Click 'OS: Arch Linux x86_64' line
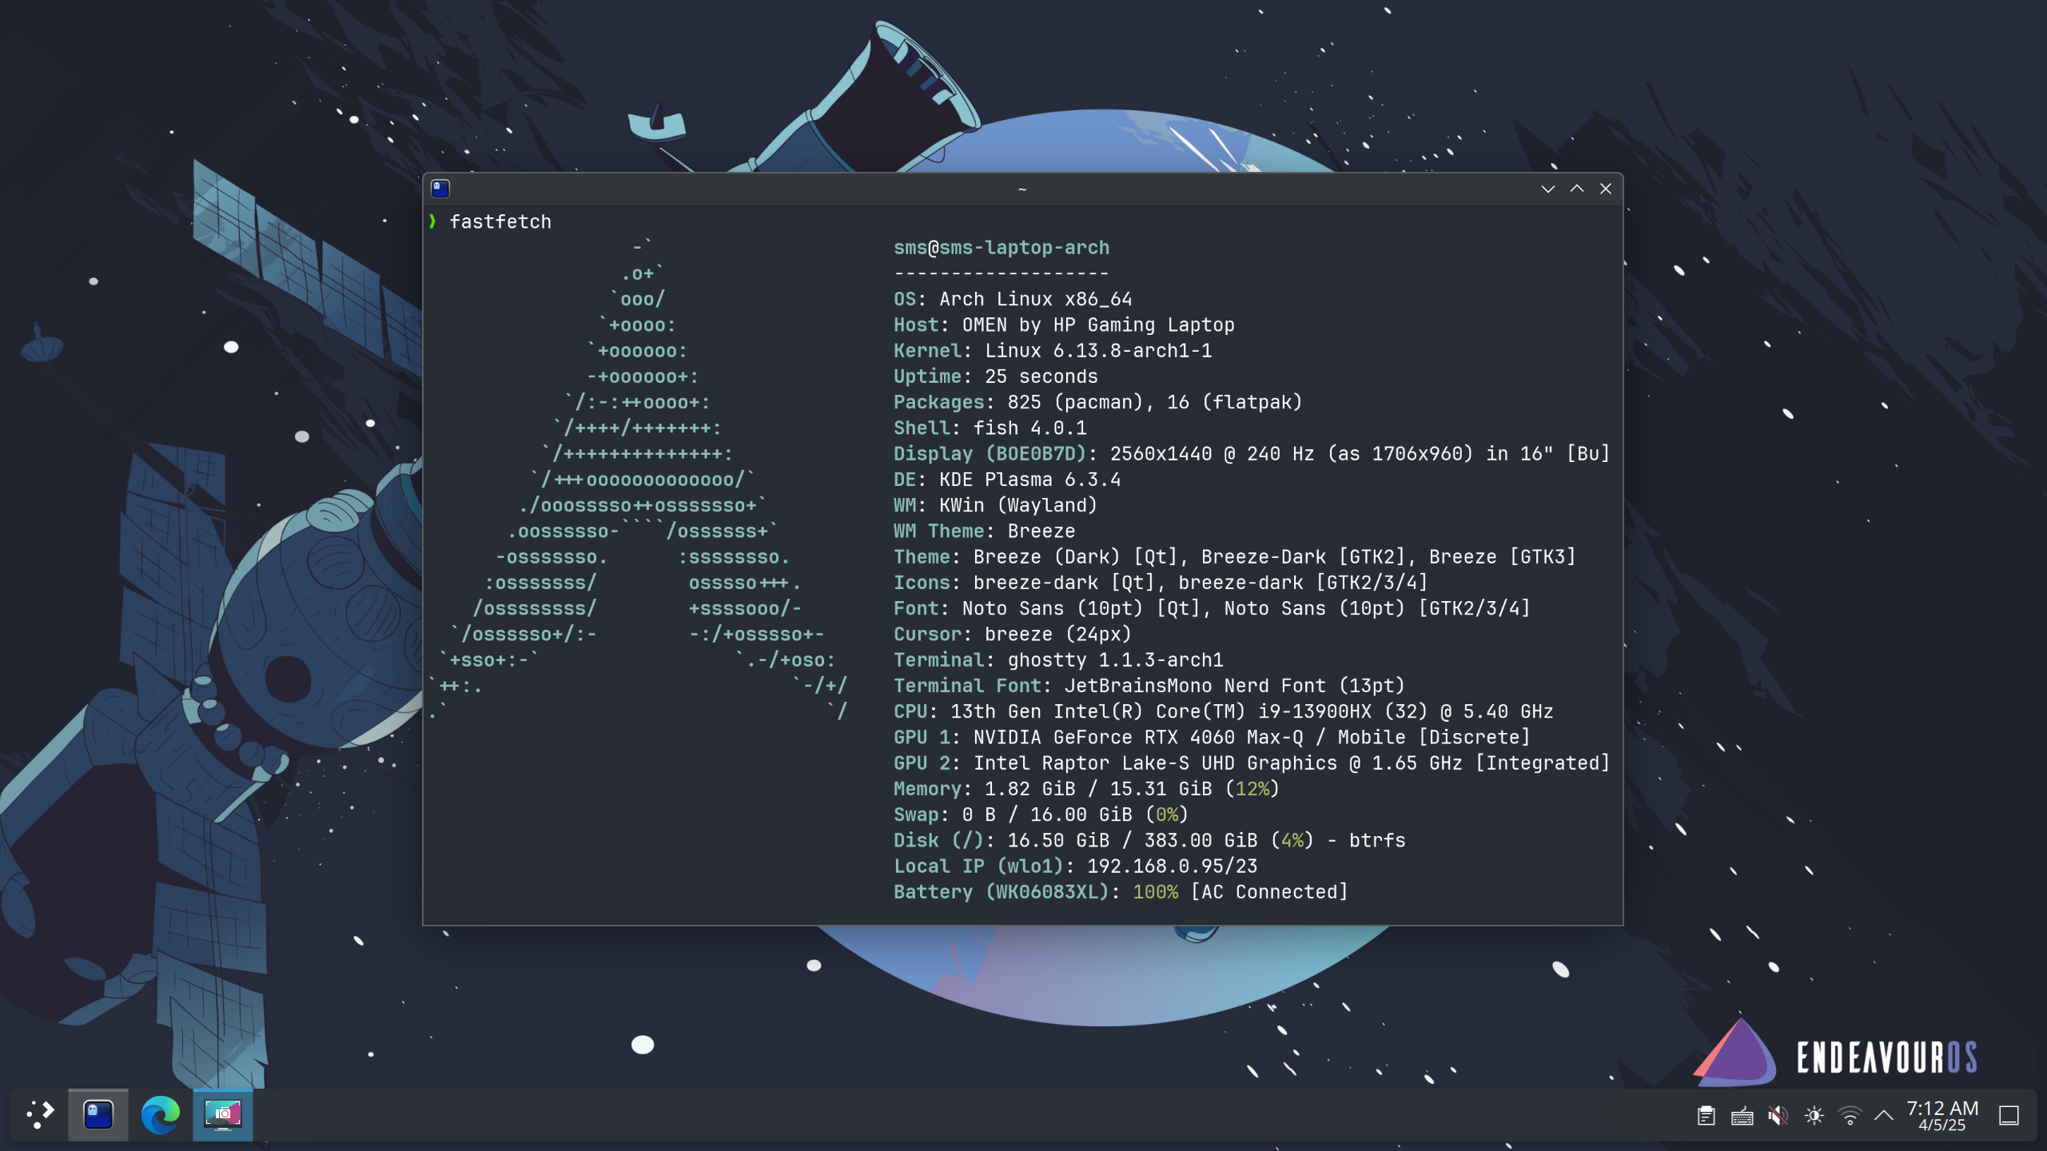 [x=1013, y=299]
